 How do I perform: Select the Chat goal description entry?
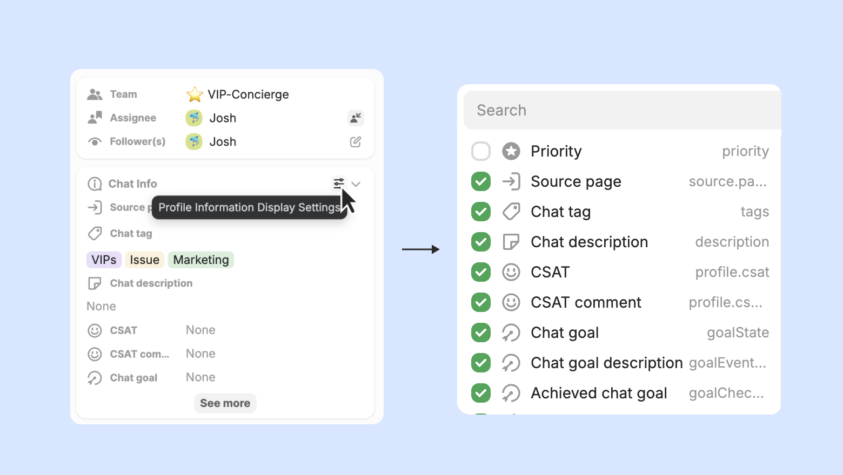click(606, 363)
